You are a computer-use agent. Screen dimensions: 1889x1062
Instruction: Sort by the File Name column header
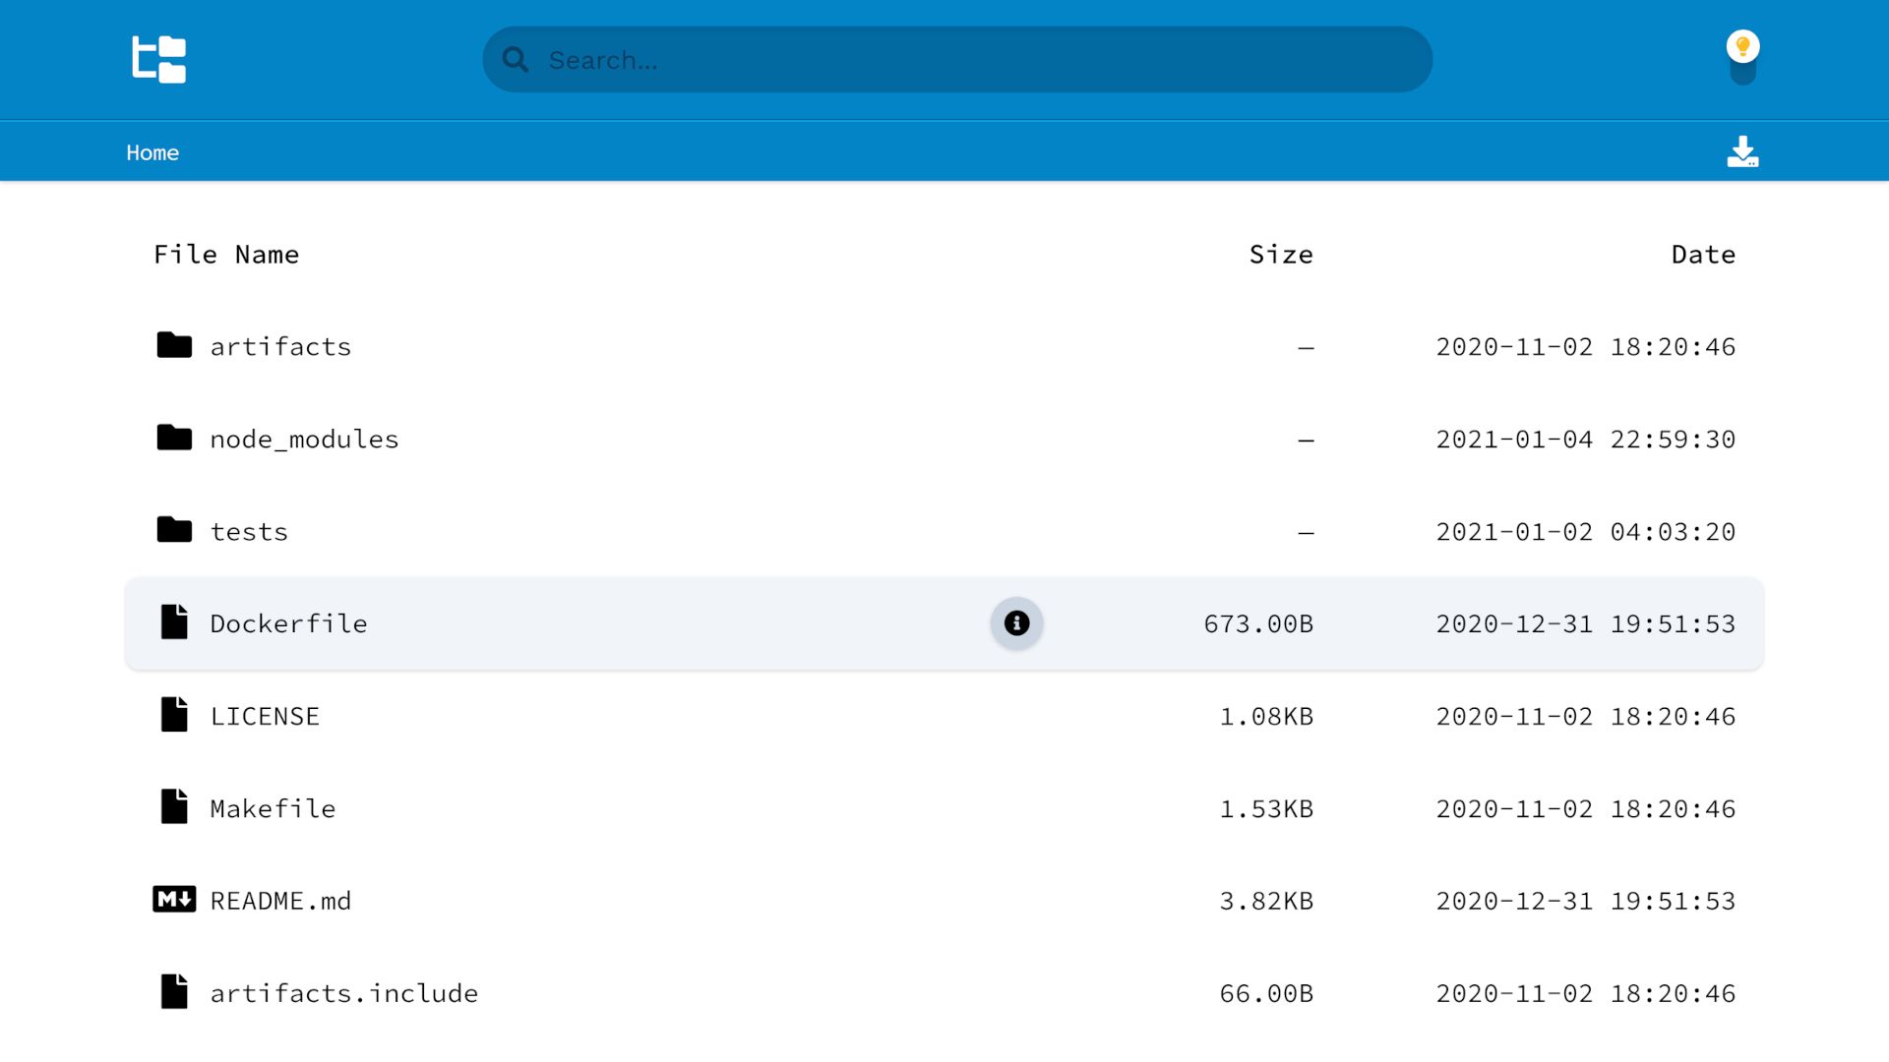(x=226, y=255)
